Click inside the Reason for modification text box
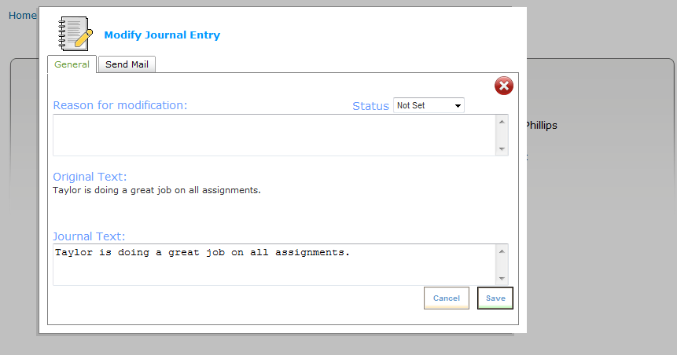The width and height of the screenshot is (677, 355). (274, 135)
